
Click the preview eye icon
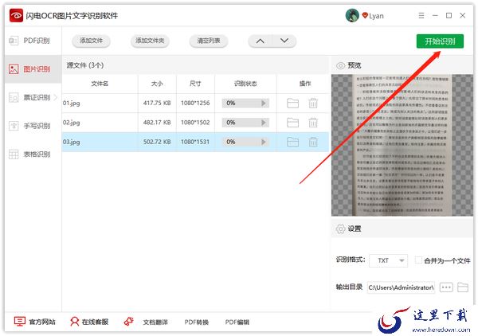(340, 65)
